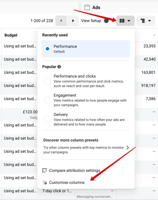This screenshot has height=200, width=158.
Task: Open Compare attribution settings
Action: click(x=71, y=170)
